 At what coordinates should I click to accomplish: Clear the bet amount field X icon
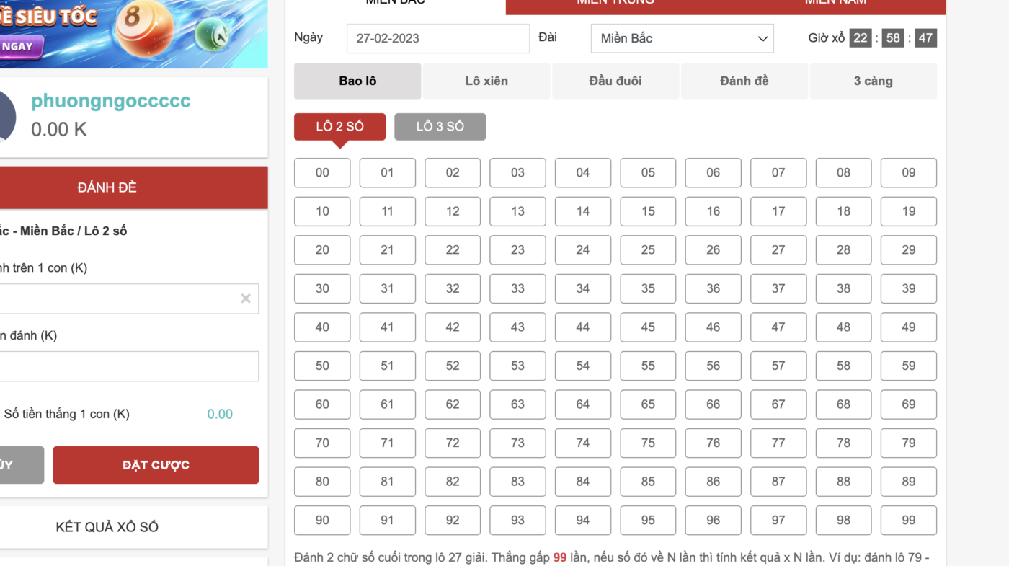(x=245, y=299)
